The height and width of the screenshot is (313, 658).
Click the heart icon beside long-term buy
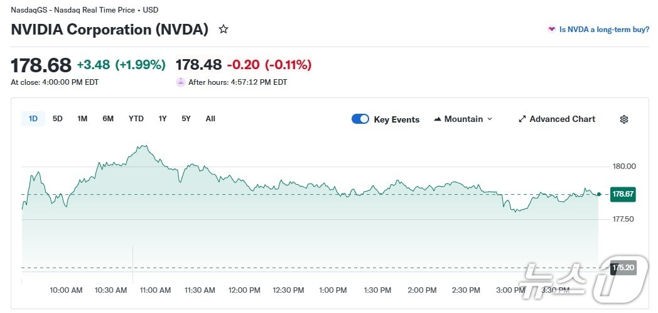point(551,30)
